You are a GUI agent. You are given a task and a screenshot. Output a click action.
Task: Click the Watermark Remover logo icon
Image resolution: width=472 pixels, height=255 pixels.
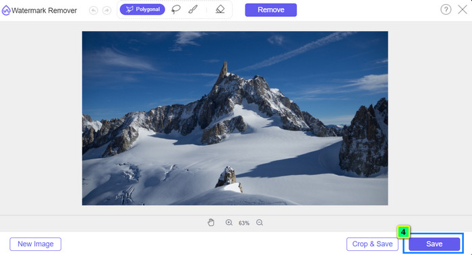coord(5,11)
